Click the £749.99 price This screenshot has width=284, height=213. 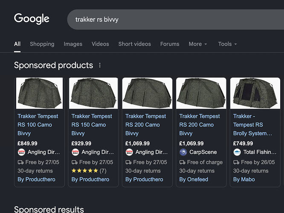(x=243, y=143)
